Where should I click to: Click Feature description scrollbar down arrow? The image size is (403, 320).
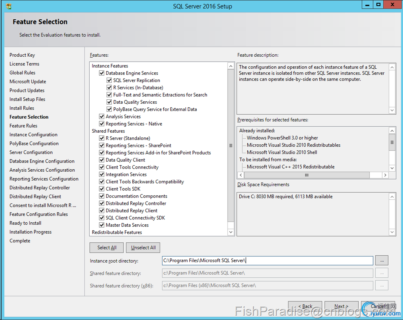pyautogui.click(x=392, y=111)
